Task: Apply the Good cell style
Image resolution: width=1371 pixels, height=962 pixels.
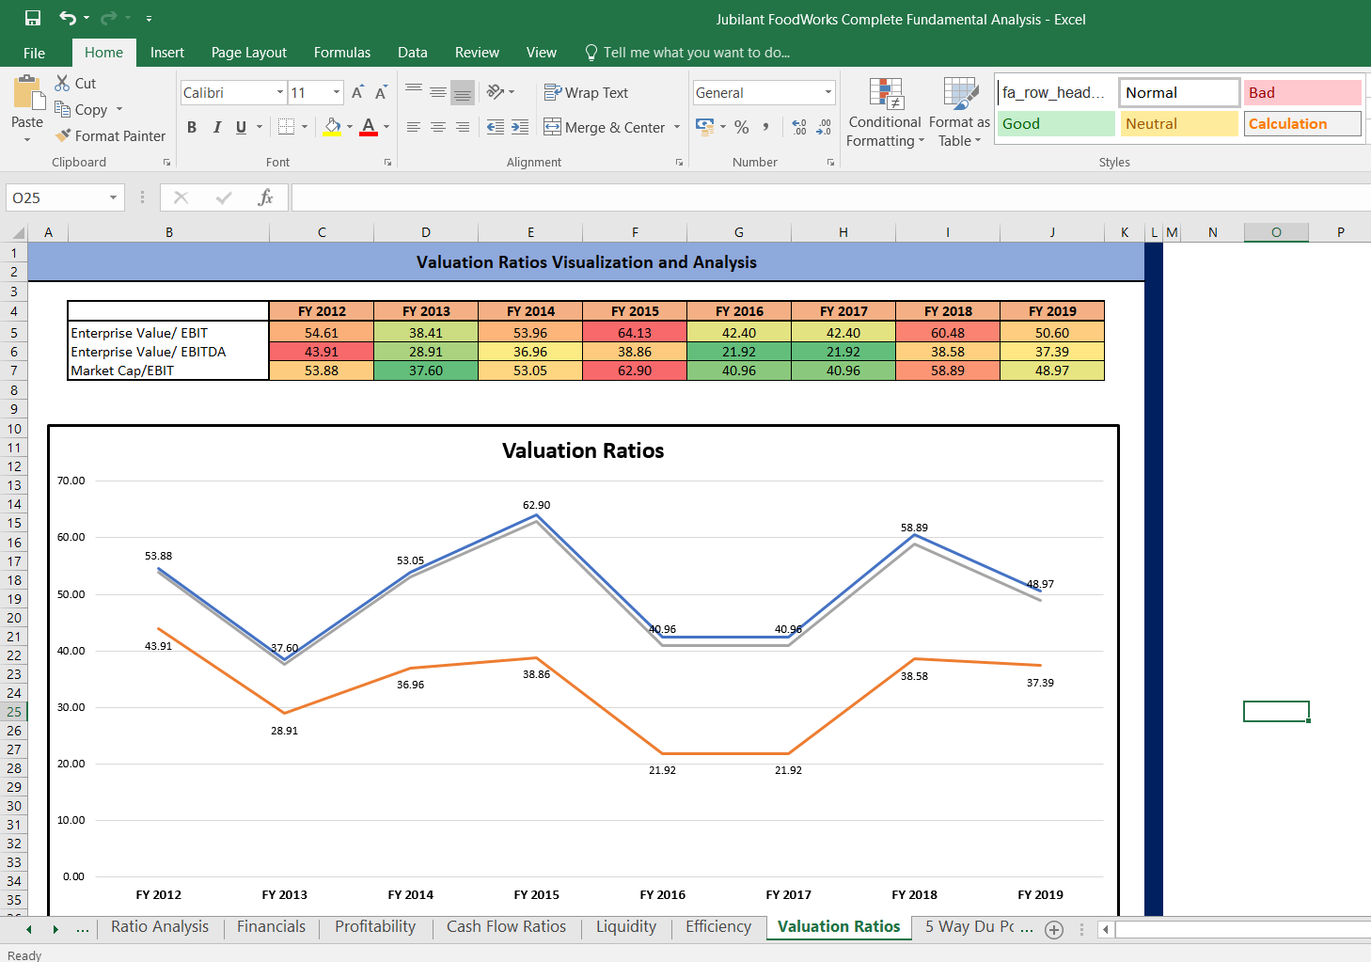Action: click(x=1056, y=123)
